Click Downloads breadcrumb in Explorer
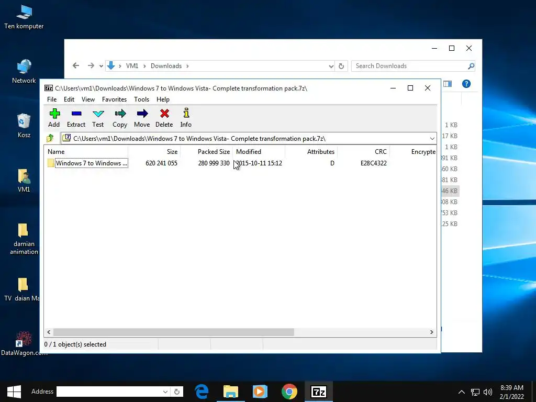This screenshot has height=402, width=536. click(166, 66)
